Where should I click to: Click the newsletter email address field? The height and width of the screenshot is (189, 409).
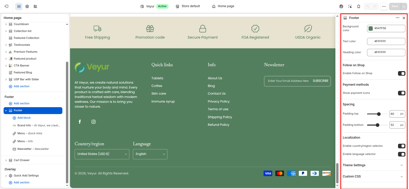tap(288, 81)
